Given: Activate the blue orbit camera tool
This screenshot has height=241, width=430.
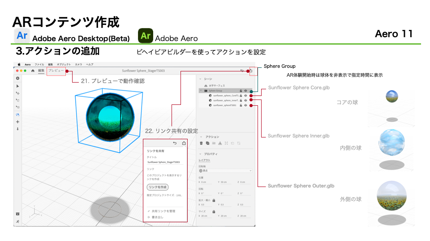Looking at the screenshot, I should 17,115.
